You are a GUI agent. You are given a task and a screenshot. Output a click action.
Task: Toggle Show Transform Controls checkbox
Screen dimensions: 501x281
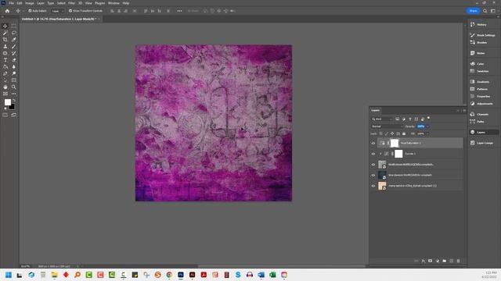click(70, 11)
